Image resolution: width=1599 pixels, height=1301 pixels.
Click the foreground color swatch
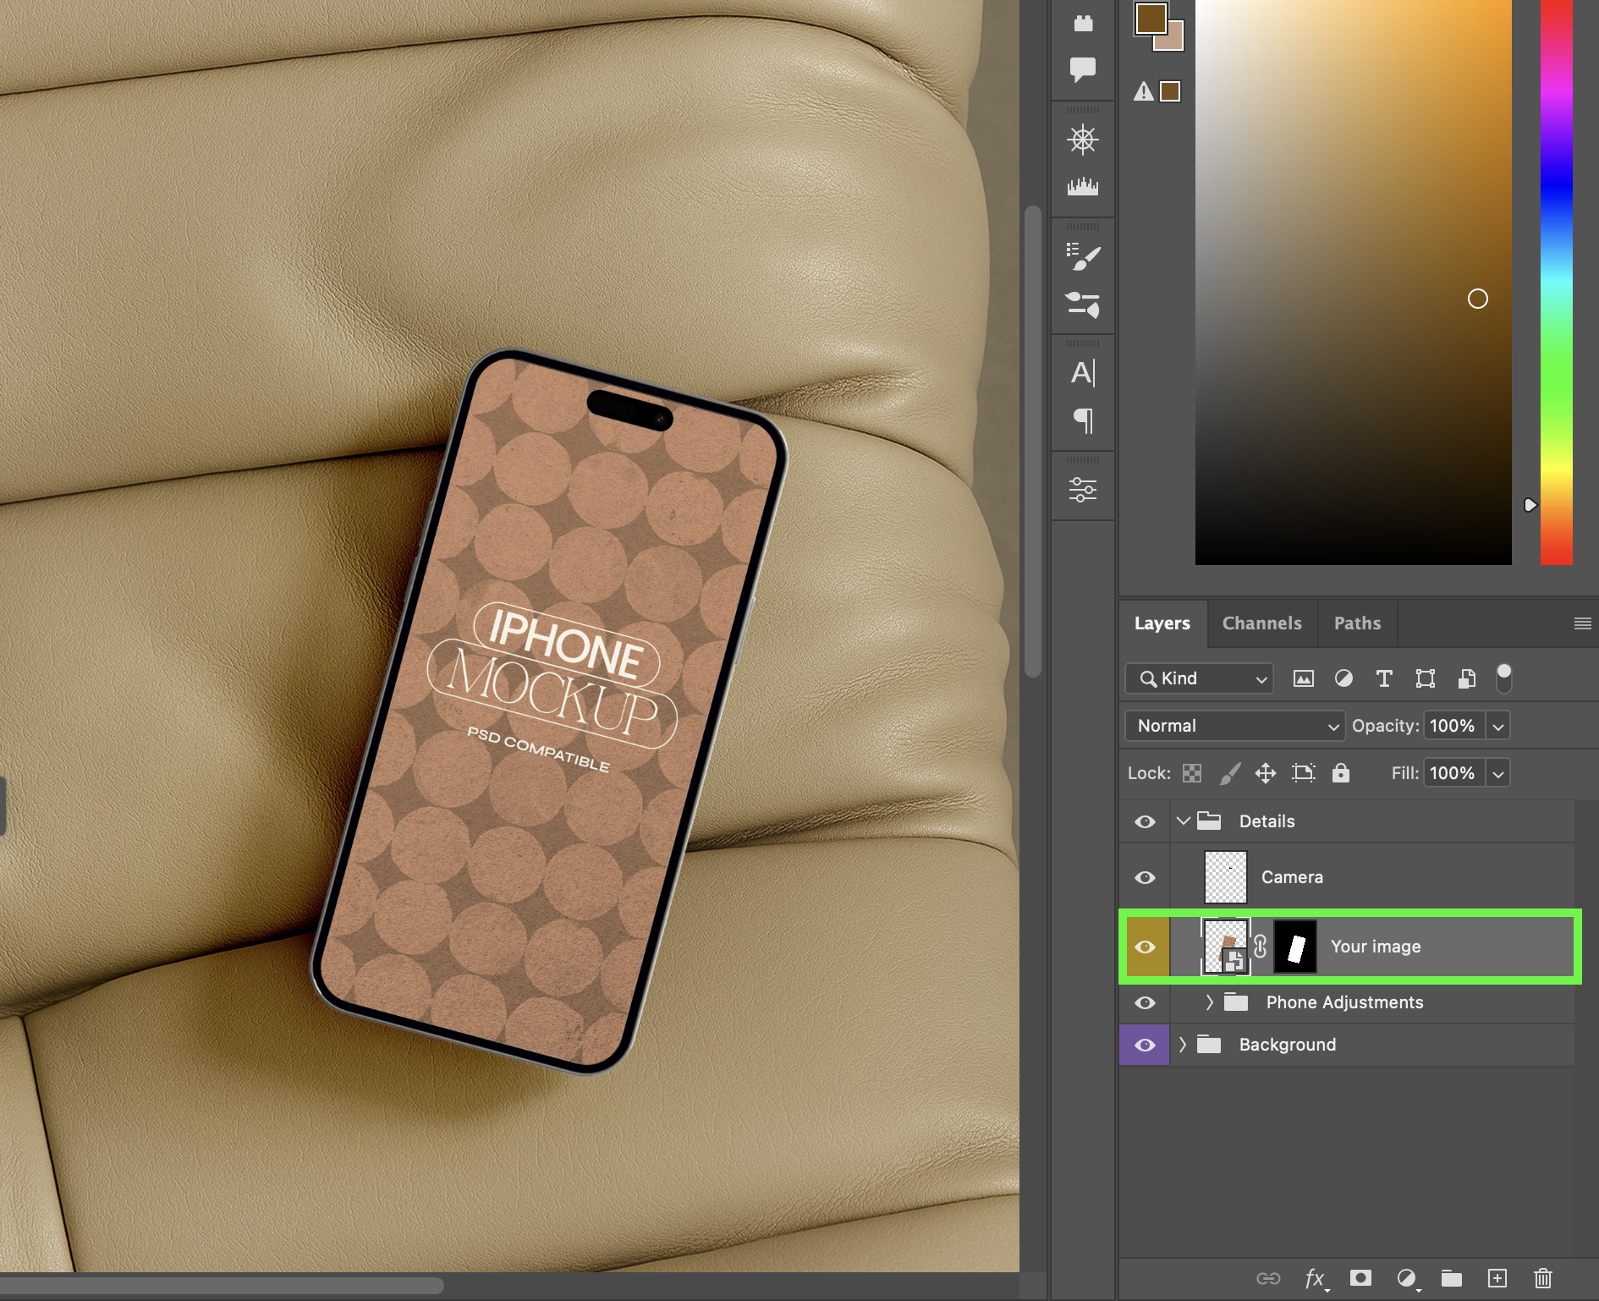(1149, 17)
